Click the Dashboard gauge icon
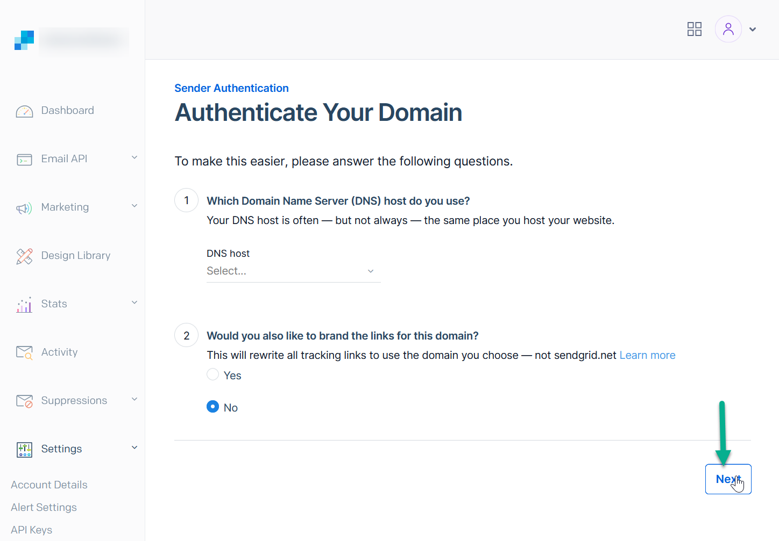779x541 pixels. 24,111
